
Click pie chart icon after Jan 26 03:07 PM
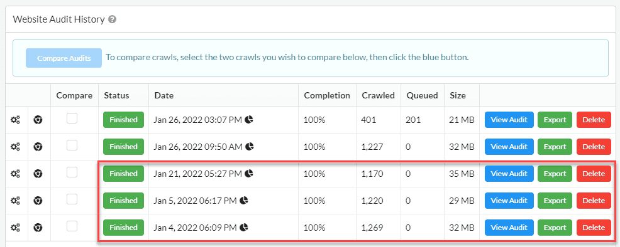coord(249,119)
